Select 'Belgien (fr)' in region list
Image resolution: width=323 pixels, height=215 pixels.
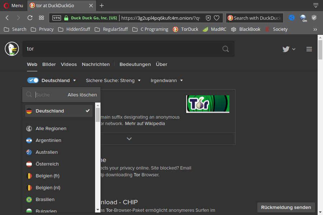pyautogui.click(x=59, y=176)
